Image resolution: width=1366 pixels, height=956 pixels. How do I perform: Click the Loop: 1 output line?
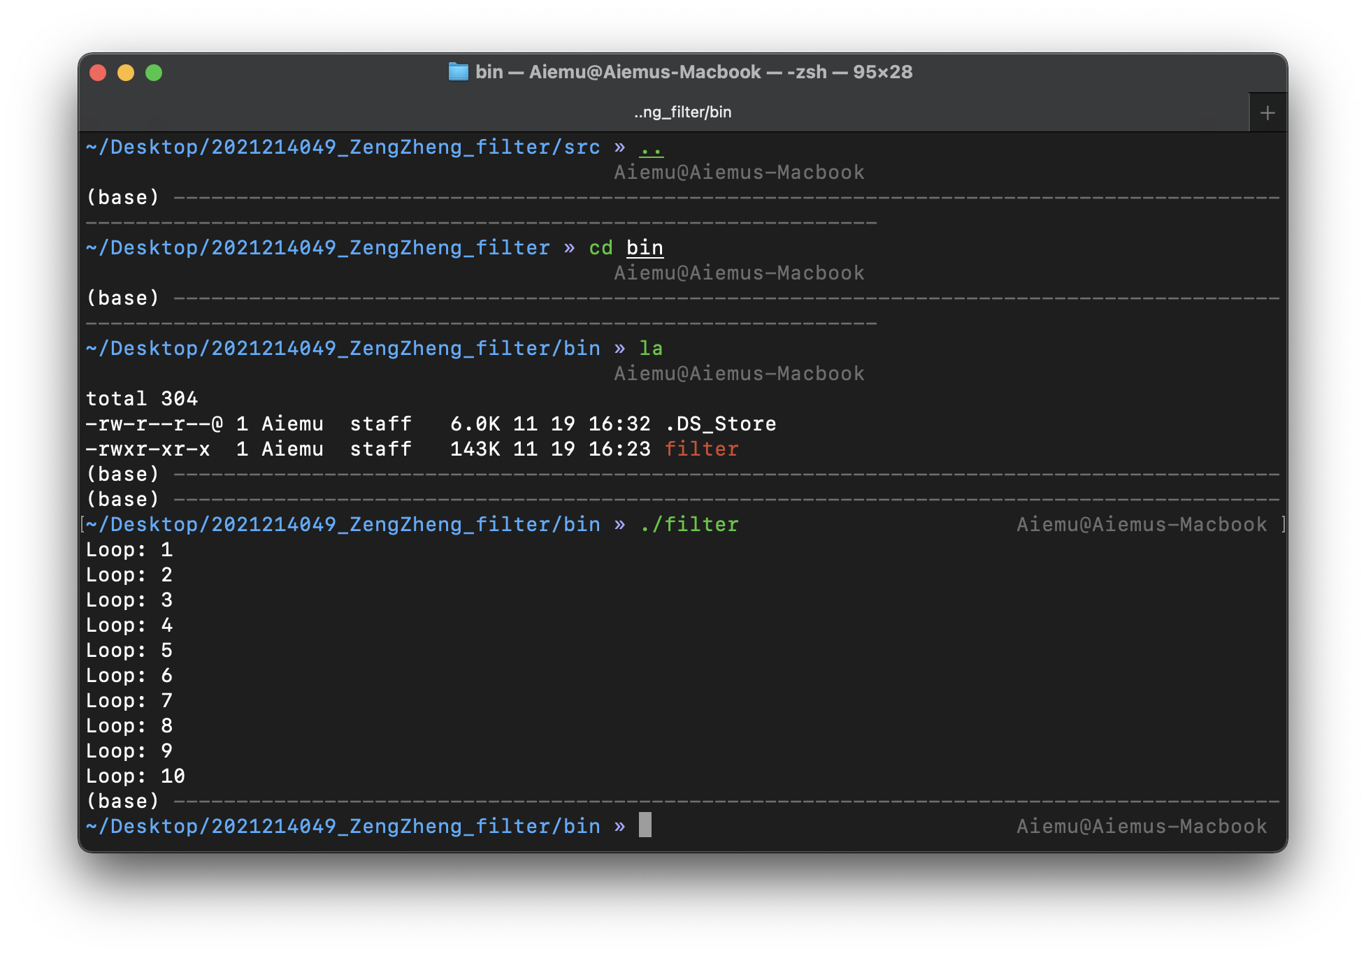click(129, 549)
